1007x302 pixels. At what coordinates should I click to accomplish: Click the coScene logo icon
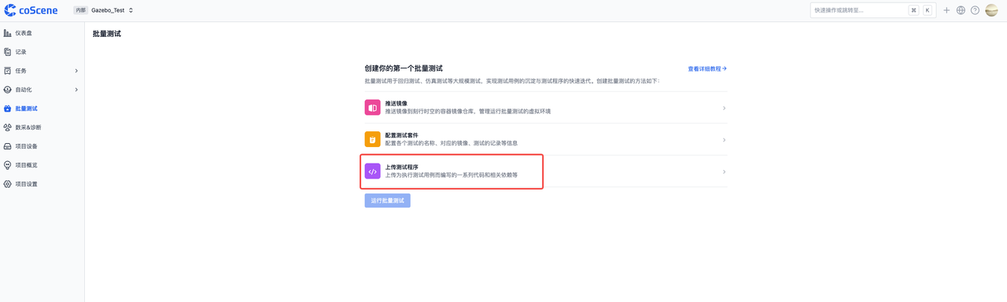(x=10, y=10)
